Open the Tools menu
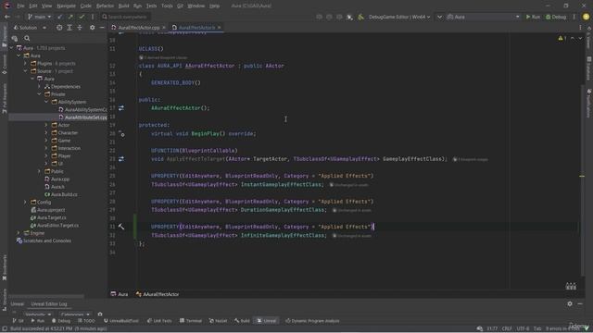593x333 pixels. 167,6
